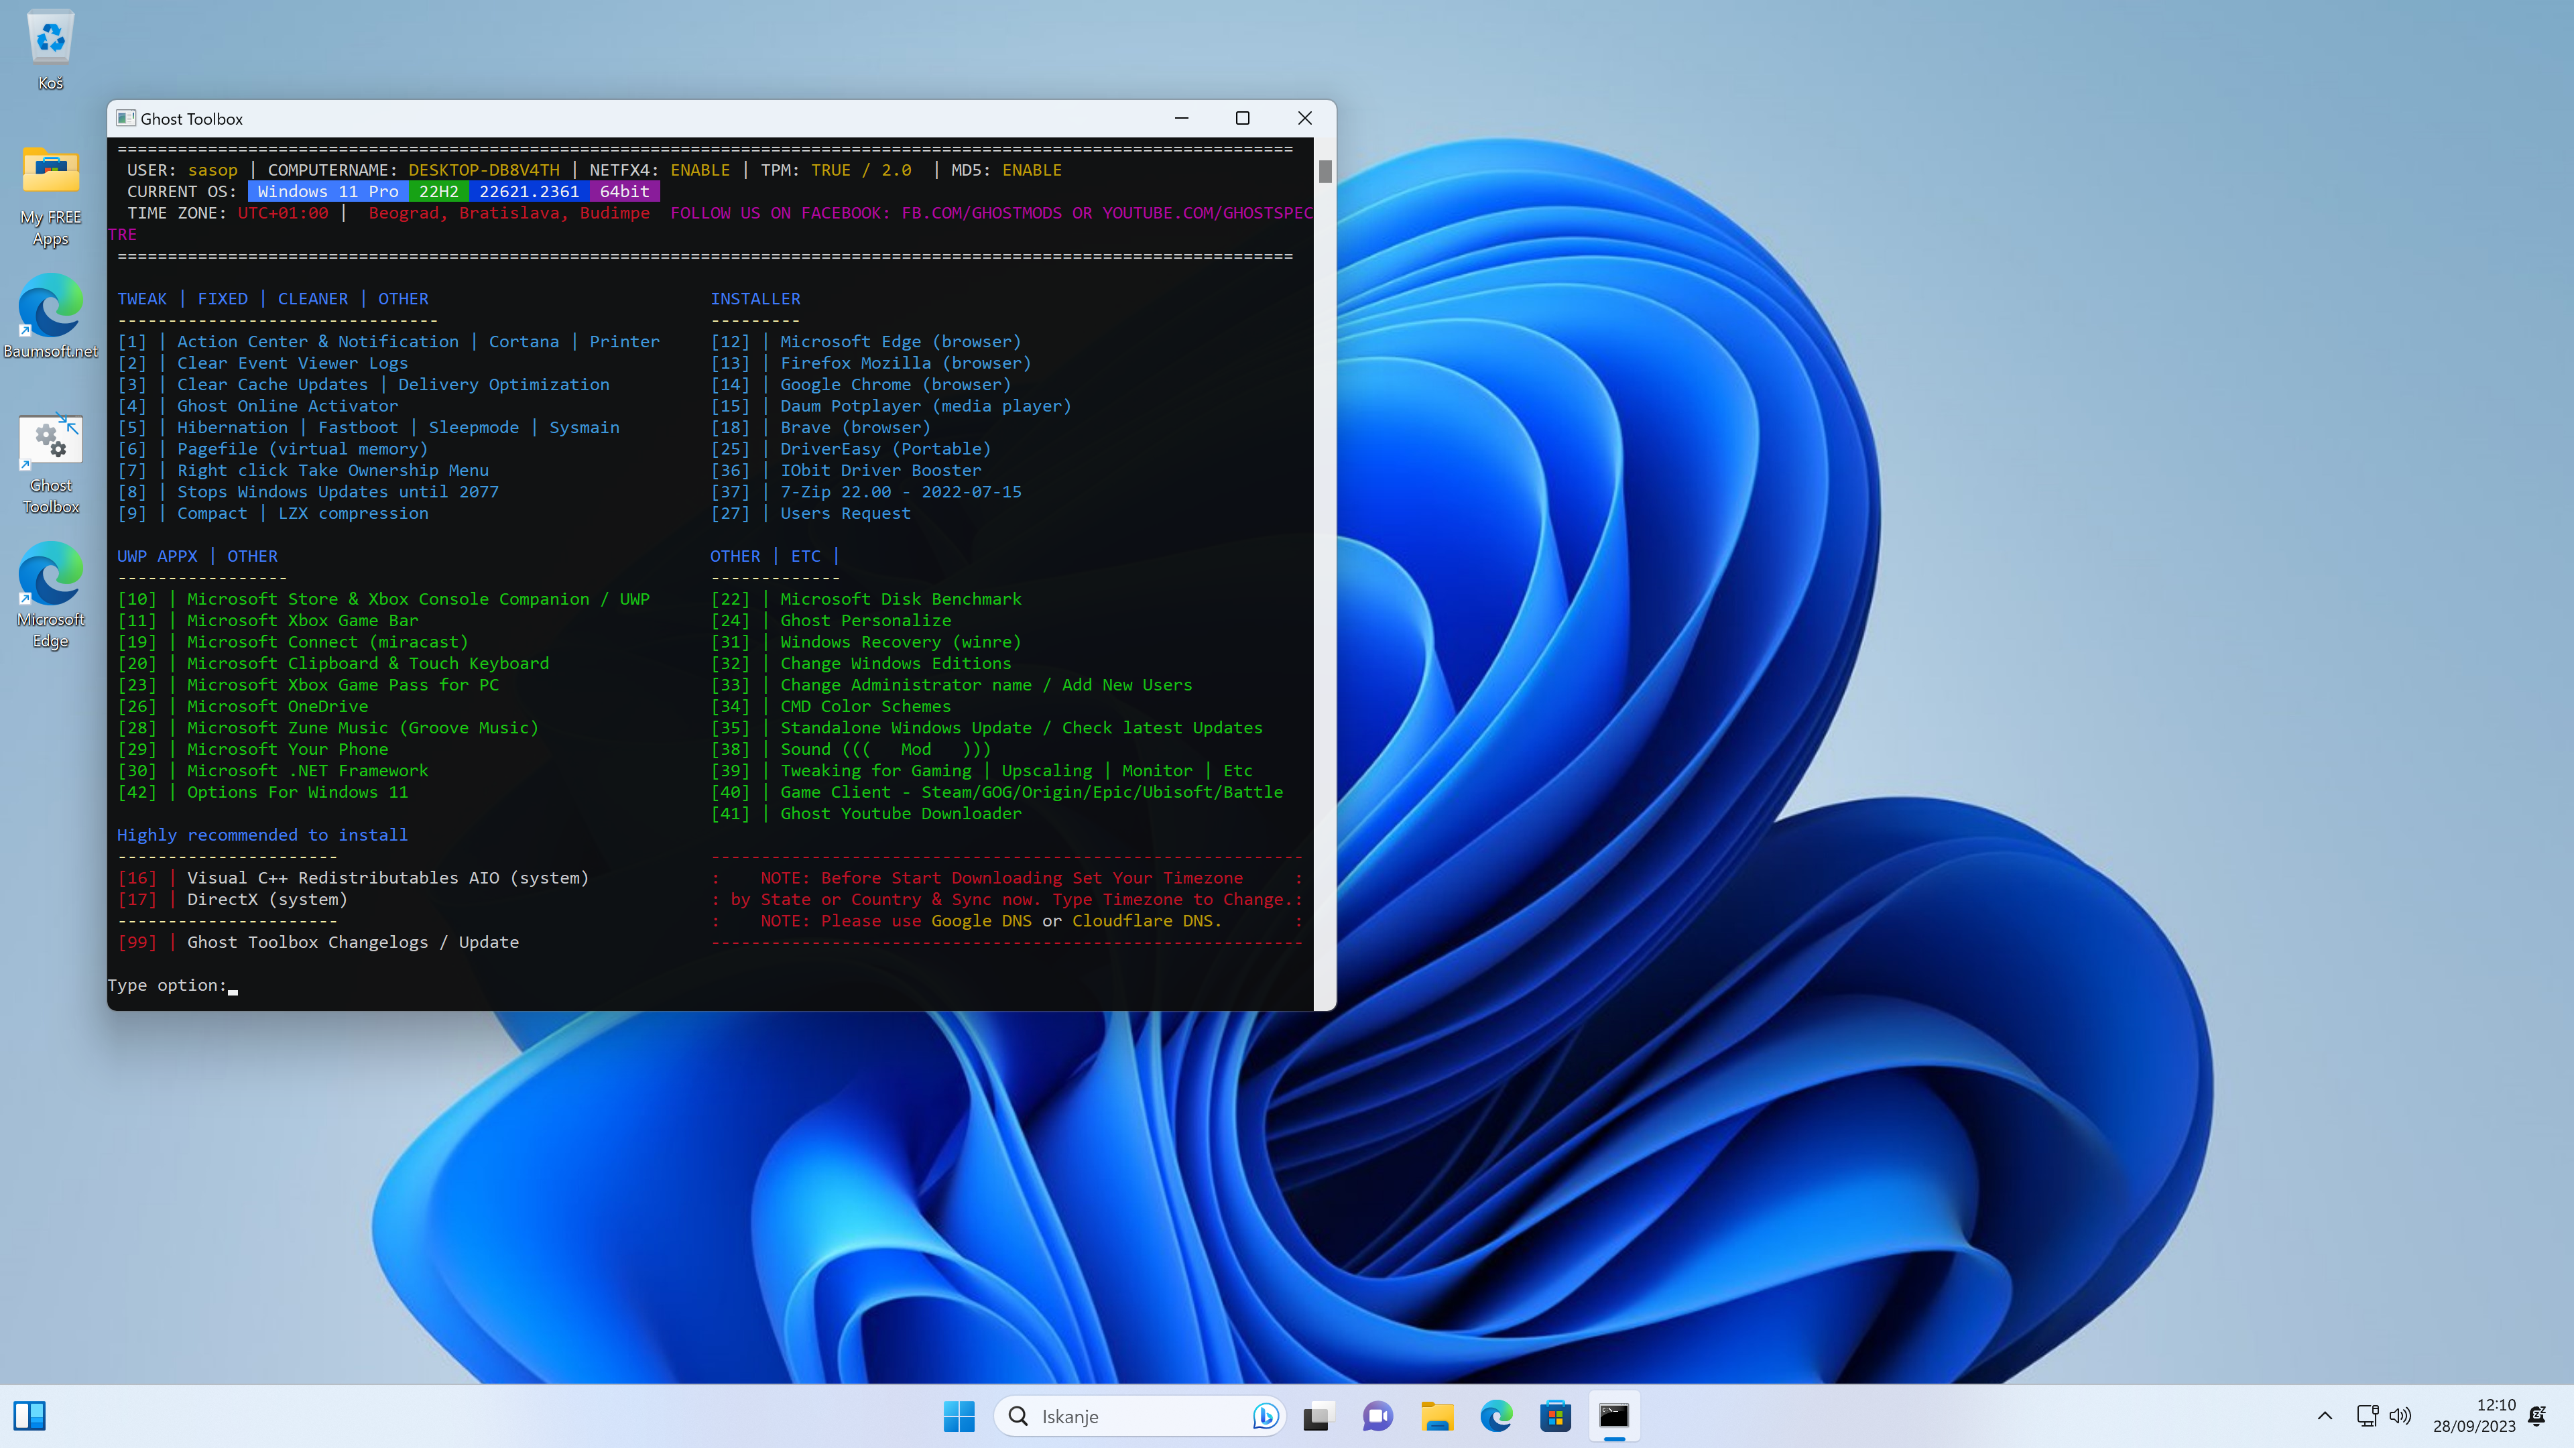2574x1448 pixels.
Task: Click 'CMD Color Schemes' entry
Action: coord(865,707)
